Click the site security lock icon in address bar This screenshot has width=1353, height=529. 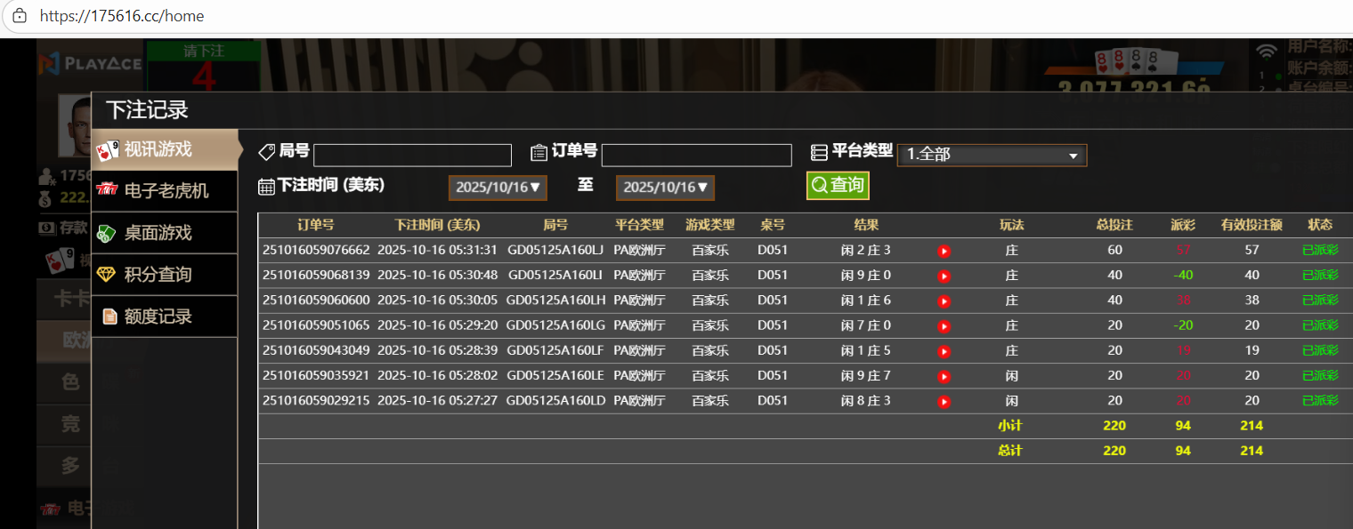(20, 16)
